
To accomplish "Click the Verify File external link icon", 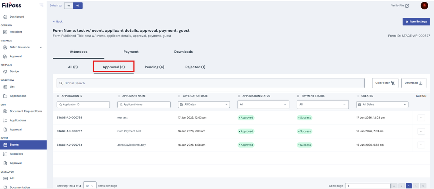I will 407,5.
